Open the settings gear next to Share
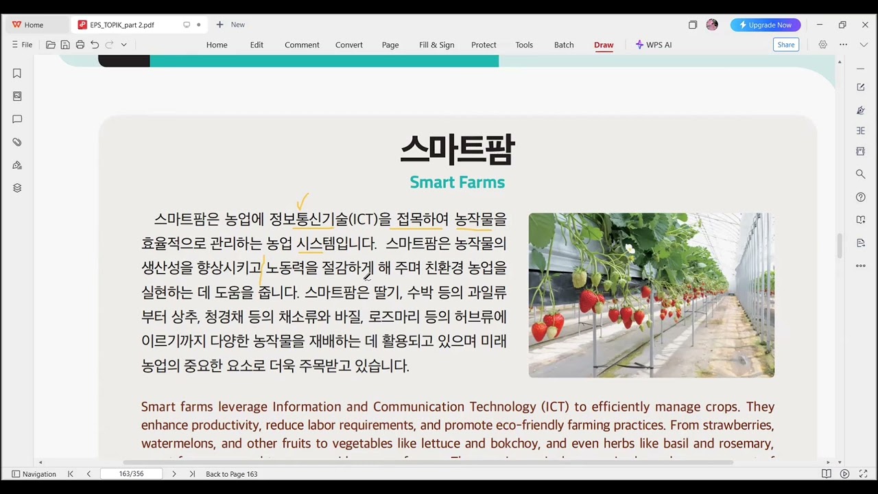This screenshot has height=494, width=878. (822, 45)
